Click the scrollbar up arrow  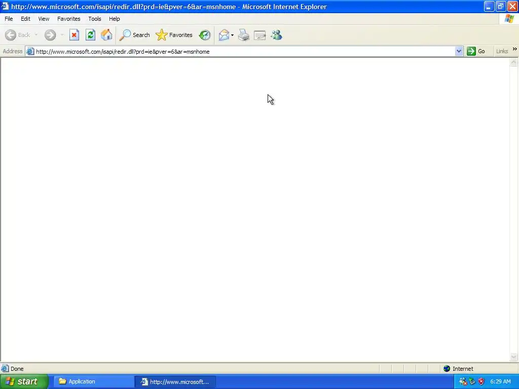(514, 62)
